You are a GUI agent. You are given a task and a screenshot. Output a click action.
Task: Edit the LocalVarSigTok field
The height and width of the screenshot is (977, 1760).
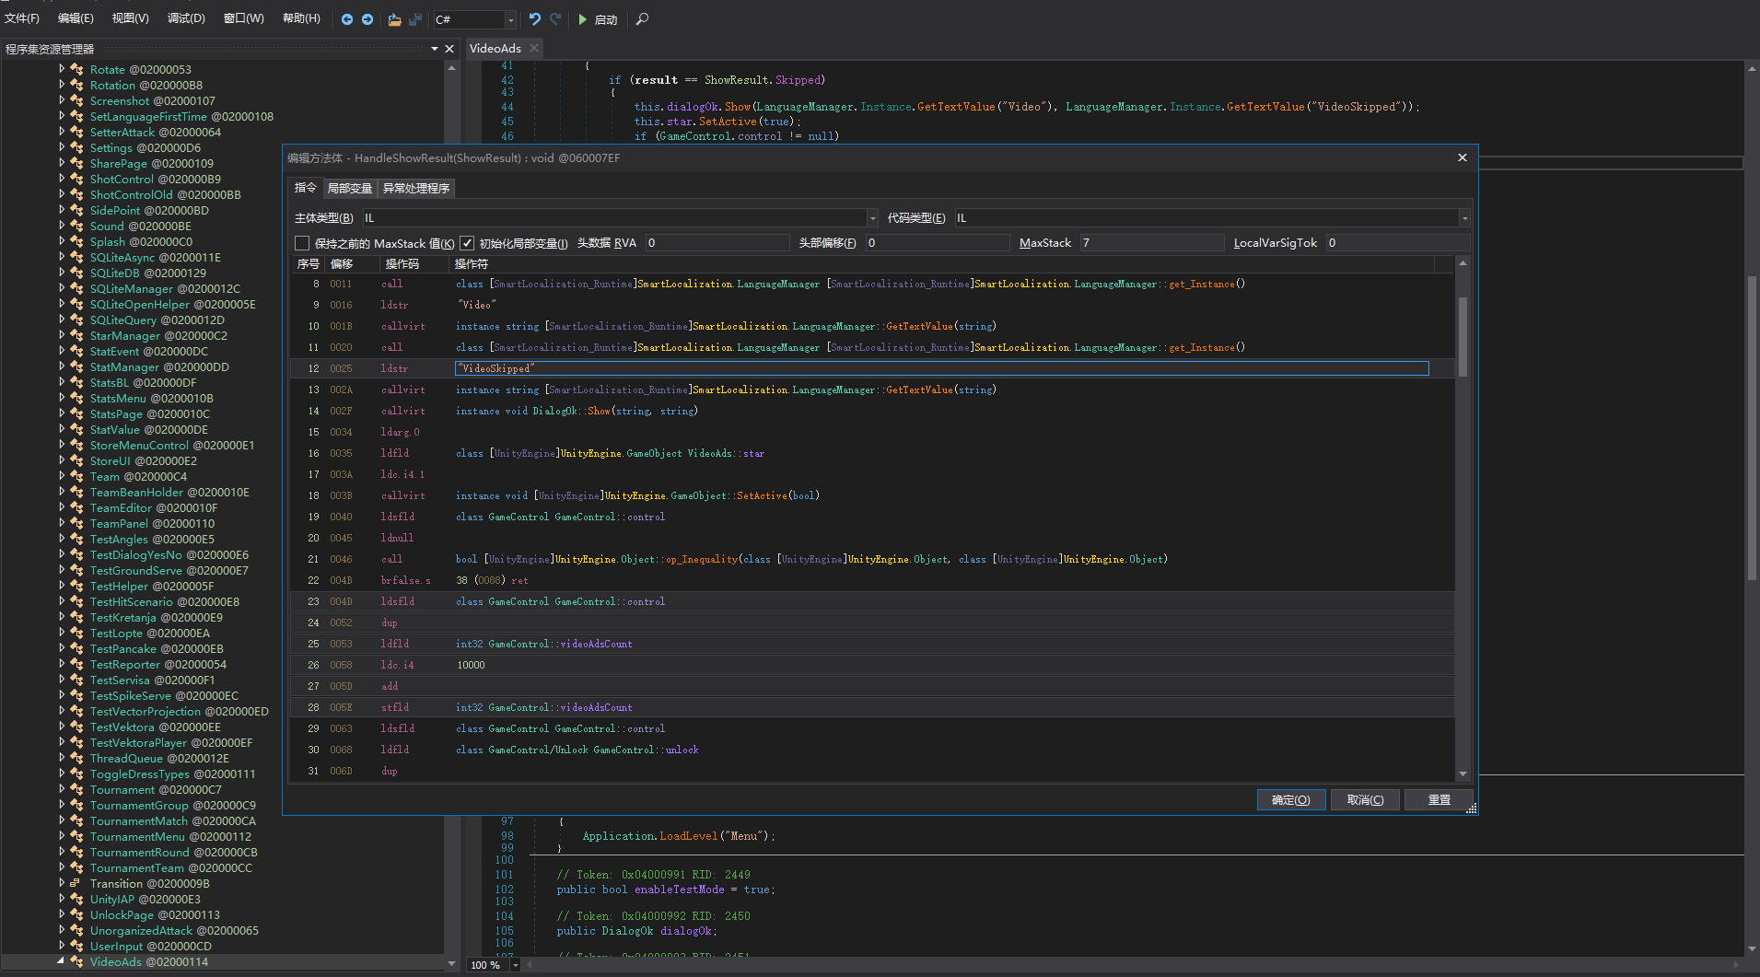(x=1398, y=243)
